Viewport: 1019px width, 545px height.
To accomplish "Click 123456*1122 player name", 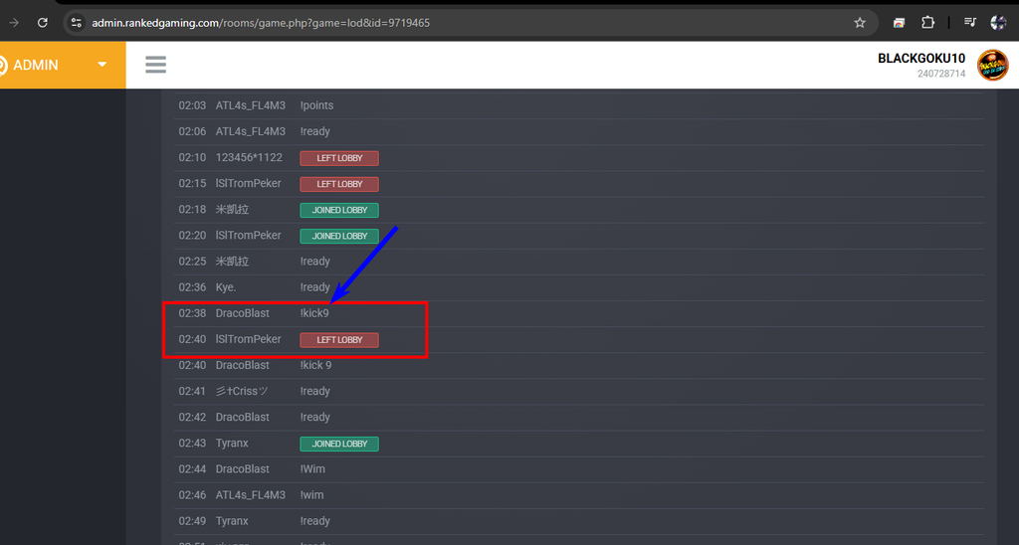I will tap(249, 157).
